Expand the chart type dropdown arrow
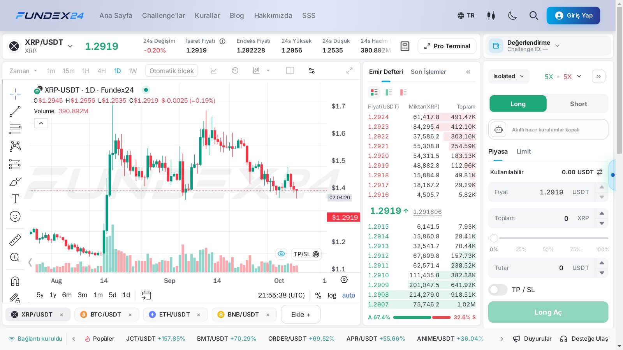This screenshot has width=623, height=350. 268,71
